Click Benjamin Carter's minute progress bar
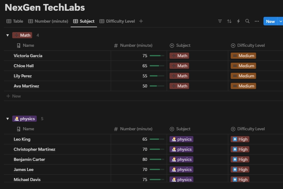This screenshot has height=189, width=283. click(157, 159)
